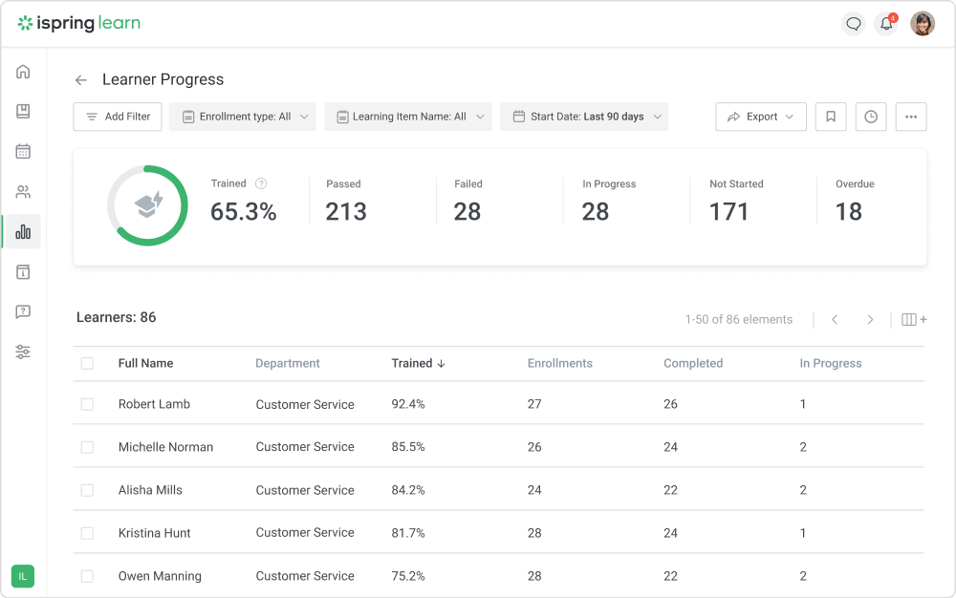The height and width of the screenshot is (598, 956).
Task: Expand the Enrollment type filter dropdown
Action: (x=243, y=117)
